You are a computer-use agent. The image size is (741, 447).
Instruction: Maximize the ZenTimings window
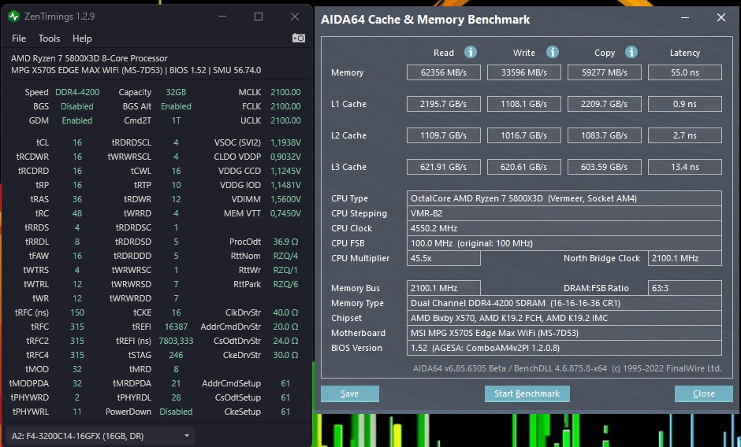(x=259, y=17)
